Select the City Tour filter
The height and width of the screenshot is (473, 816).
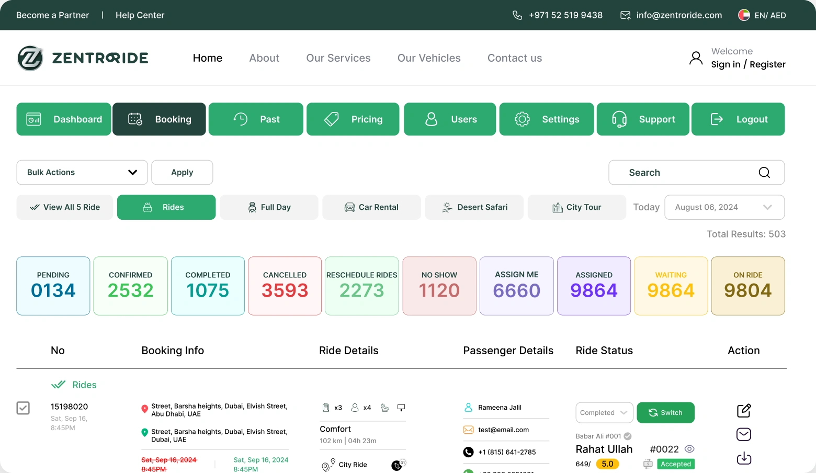(x=577, y=207)
